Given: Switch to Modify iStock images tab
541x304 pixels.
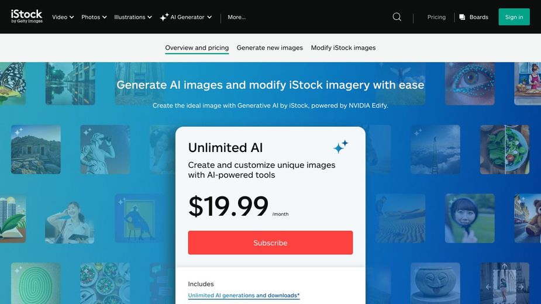Looking at the screenshot, I should click(343, 48).
